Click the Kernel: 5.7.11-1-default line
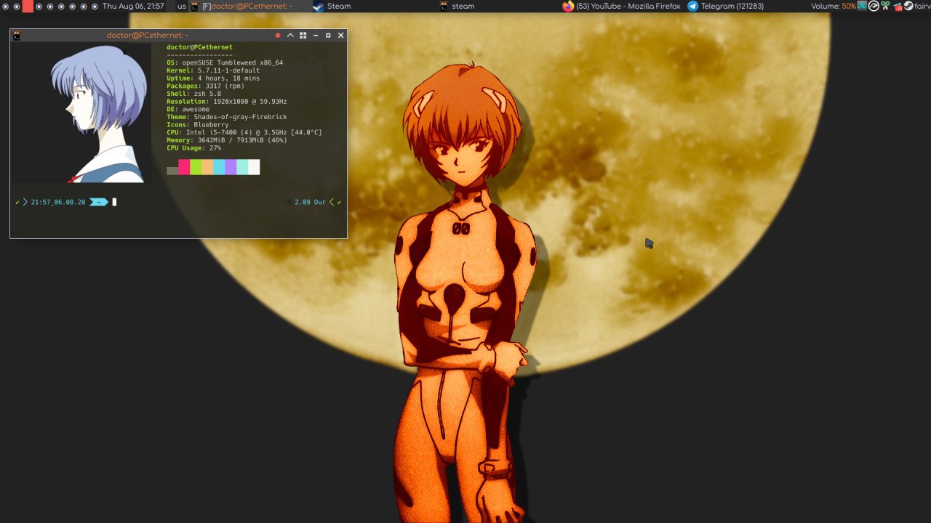The width and height of the screenshot is (931, 523). point(213,70)
